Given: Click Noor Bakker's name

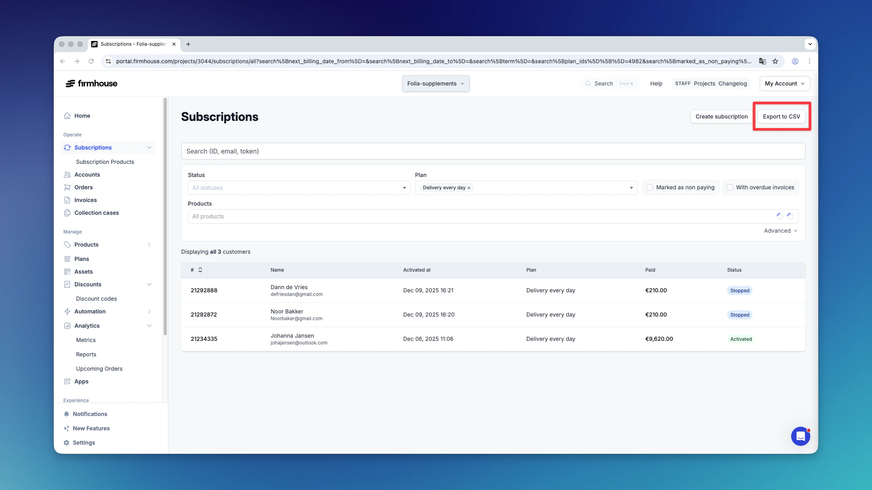Looking at the screenshot, I should 287,311.
